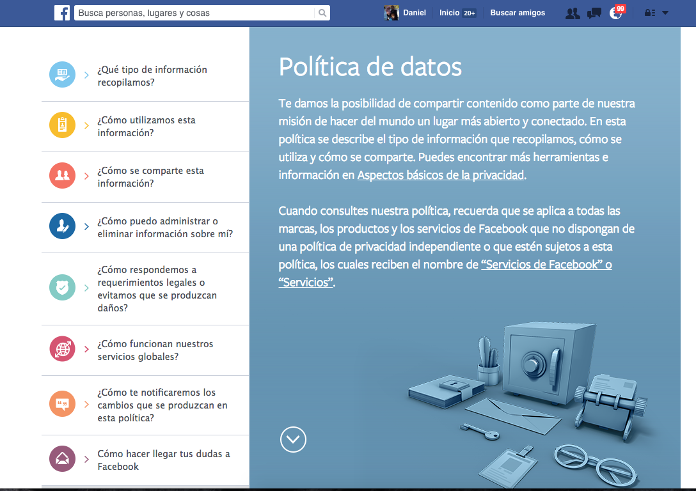
Task: Open '¿Qué tipo de información recopilamos?'
Action: pos(152,76)
